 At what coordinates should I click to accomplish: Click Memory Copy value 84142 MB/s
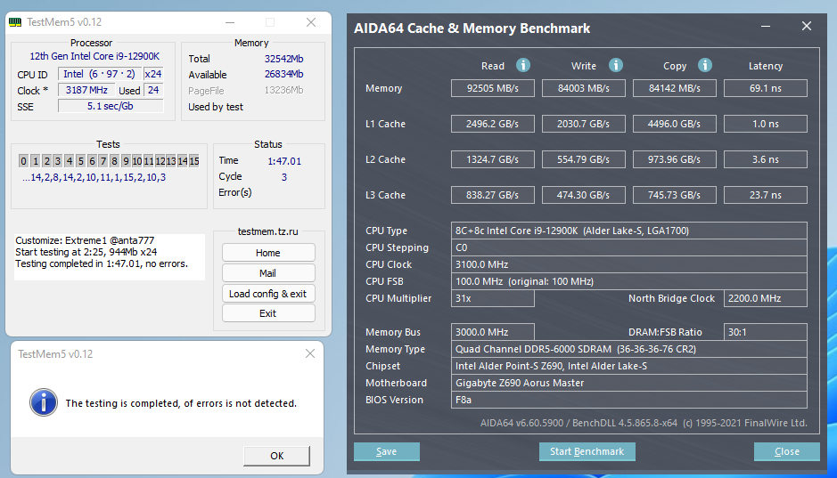[x=674, y=88]
